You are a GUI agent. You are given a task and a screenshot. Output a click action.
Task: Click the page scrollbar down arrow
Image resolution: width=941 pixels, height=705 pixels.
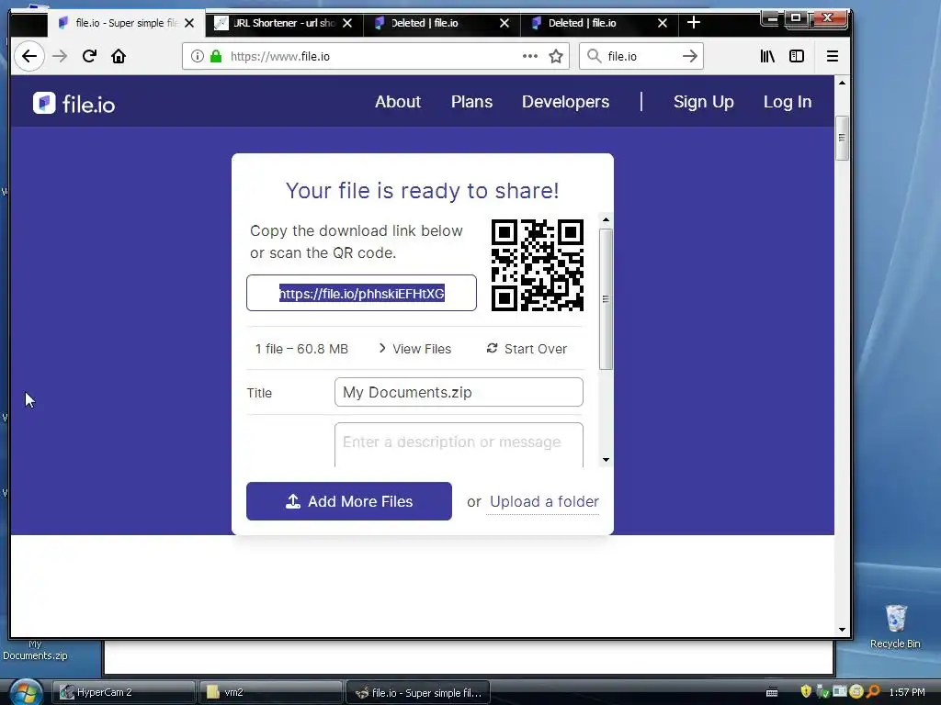pos(842,630)
